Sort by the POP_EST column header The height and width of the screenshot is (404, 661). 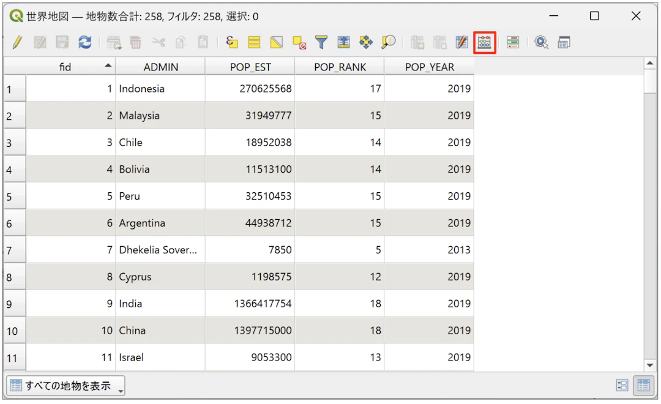pos(250,67)
